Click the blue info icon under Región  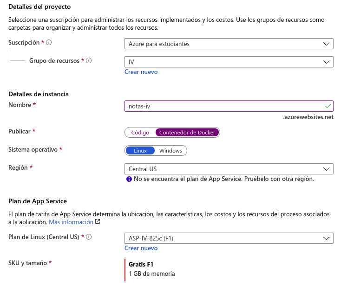129,179
